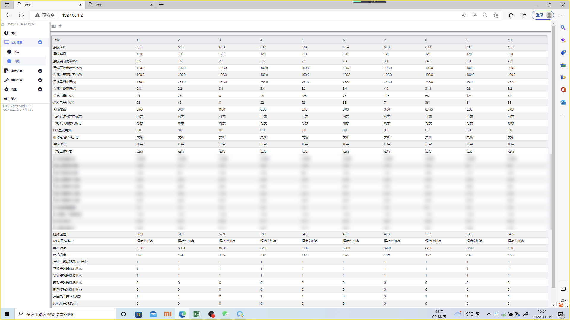Click the calendar icon beside the sidebar date
The width and height of the screenshot is (570, 320).
[3, 25]
